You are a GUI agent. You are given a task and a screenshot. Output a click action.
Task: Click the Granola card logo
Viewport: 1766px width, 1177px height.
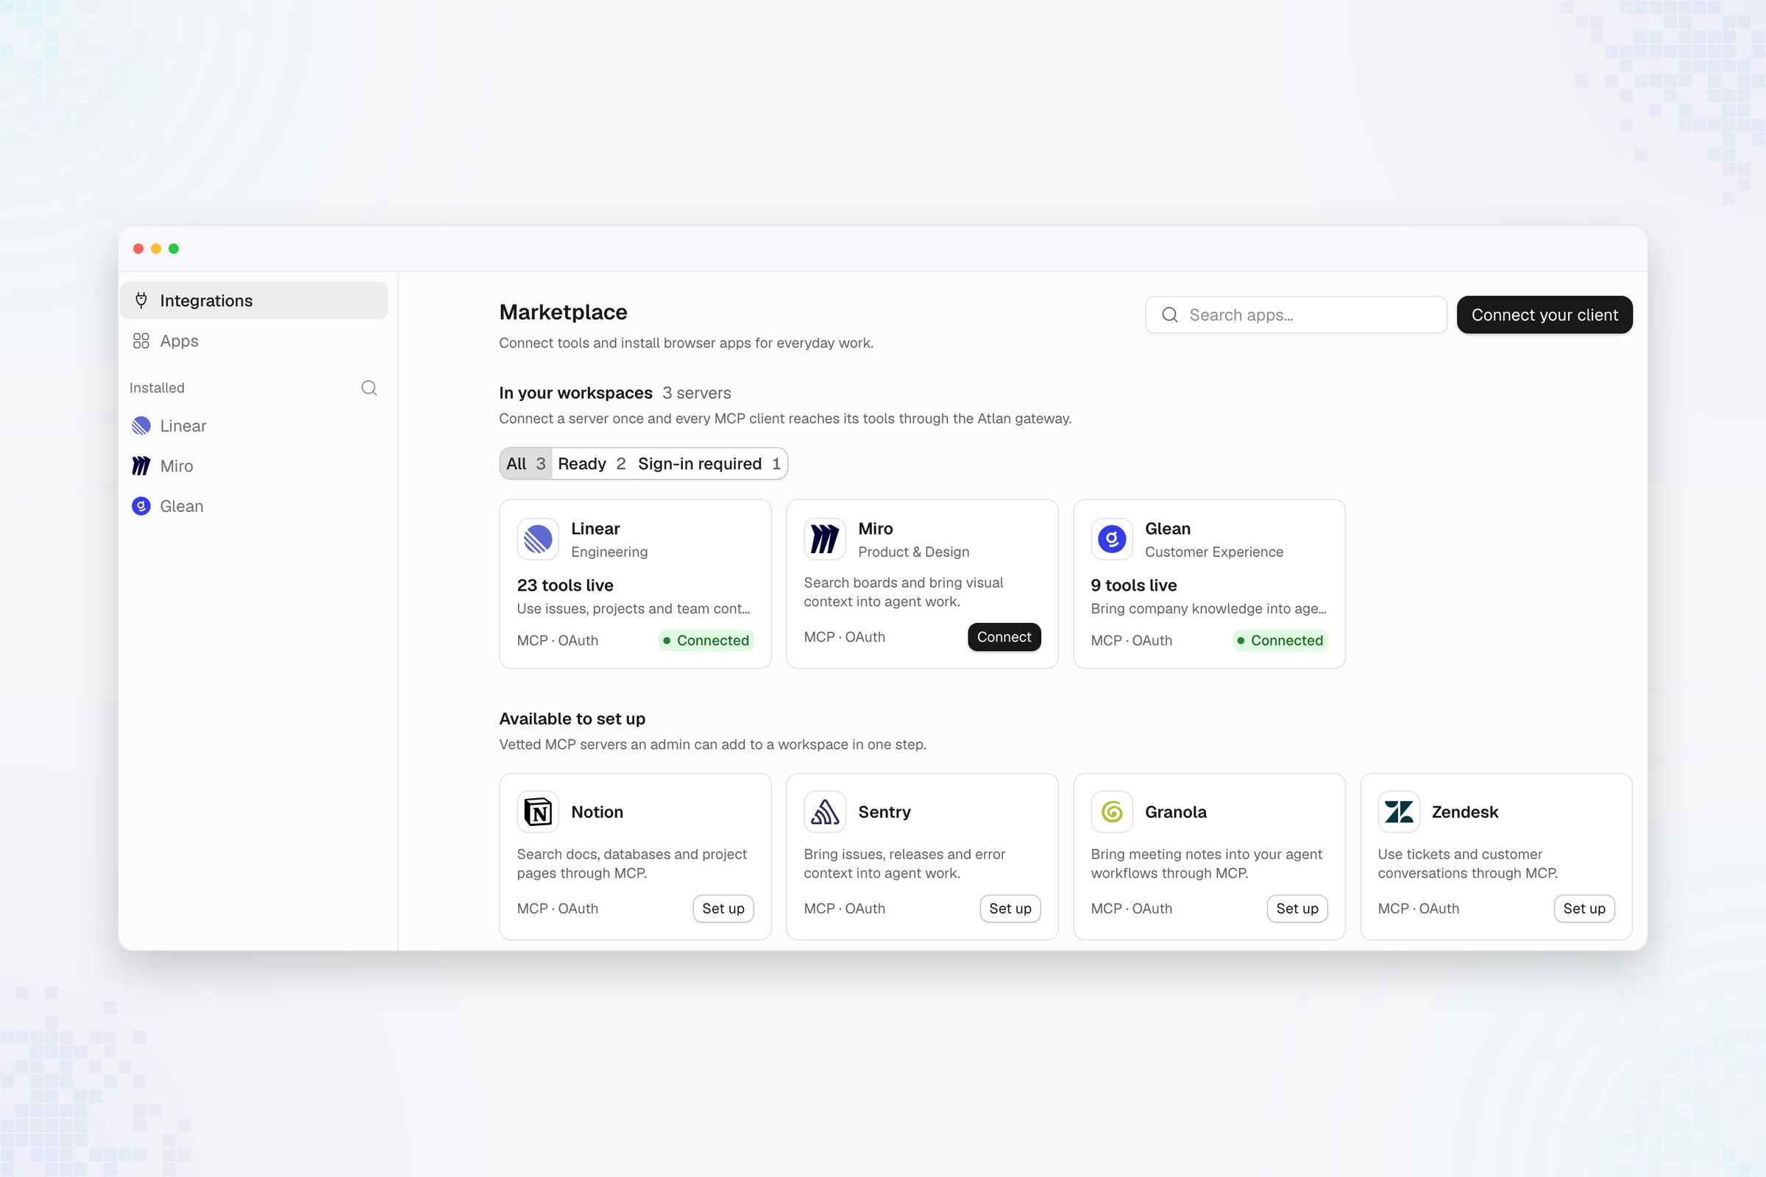coord(1111,811)
